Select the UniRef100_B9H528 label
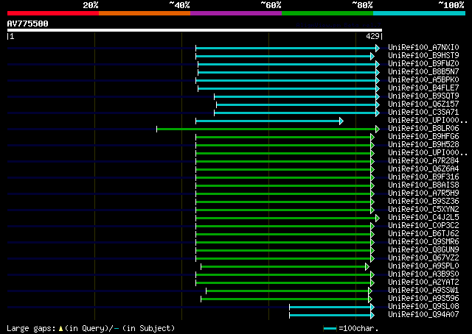 pyautogui.click(x=423, y=145)
